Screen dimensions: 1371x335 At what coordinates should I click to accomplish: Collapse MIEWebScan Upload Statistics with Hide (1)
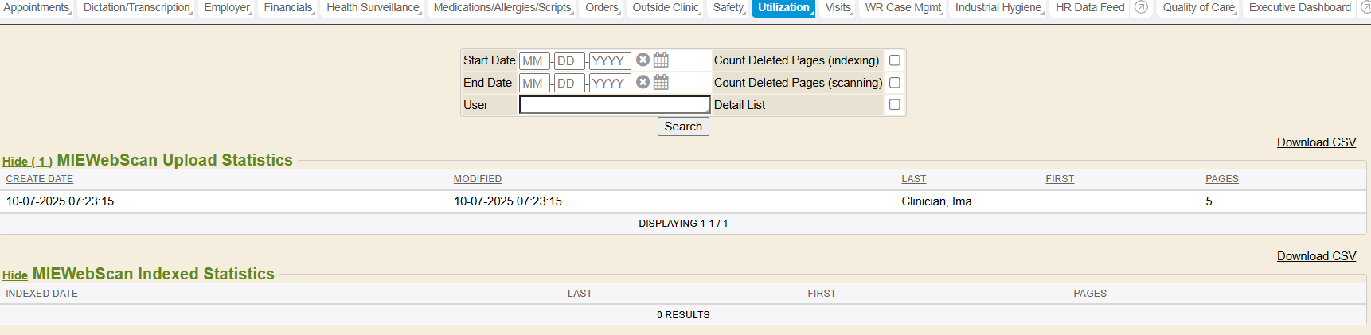(27, 162)
